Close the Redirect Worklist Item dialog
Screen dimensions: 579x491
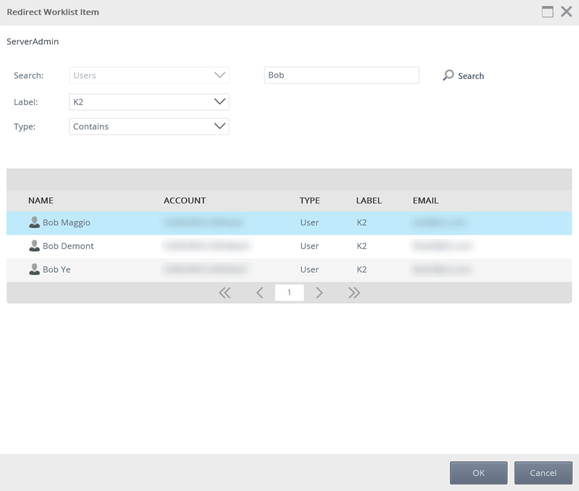566,12
